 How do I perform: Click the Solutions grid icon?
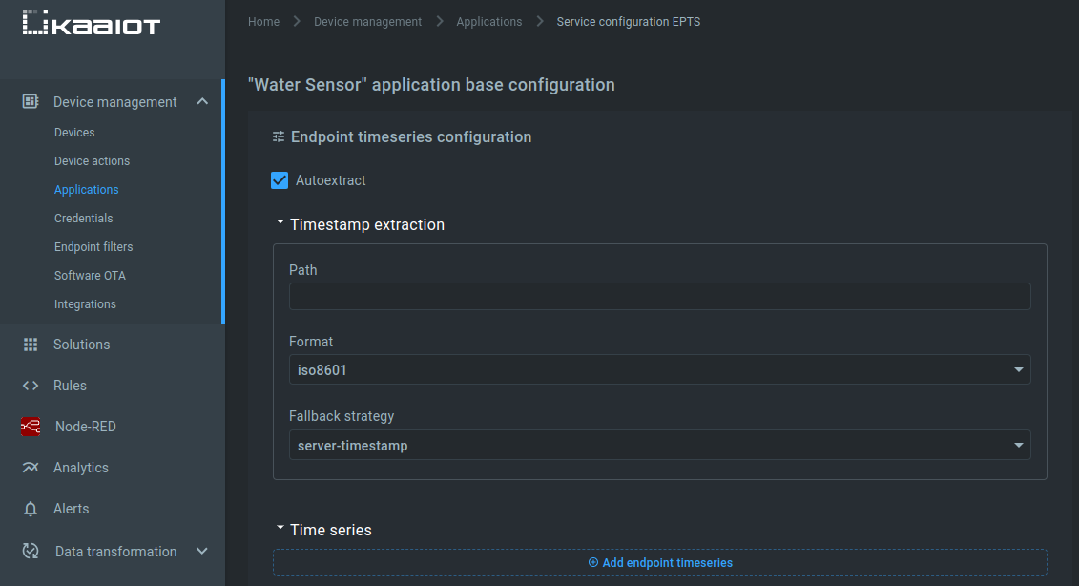pyautogui.click(x=31, y=345)
